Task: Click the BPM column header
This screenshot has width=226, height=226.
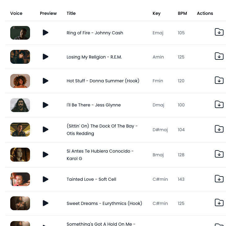Action: point(182,13)
